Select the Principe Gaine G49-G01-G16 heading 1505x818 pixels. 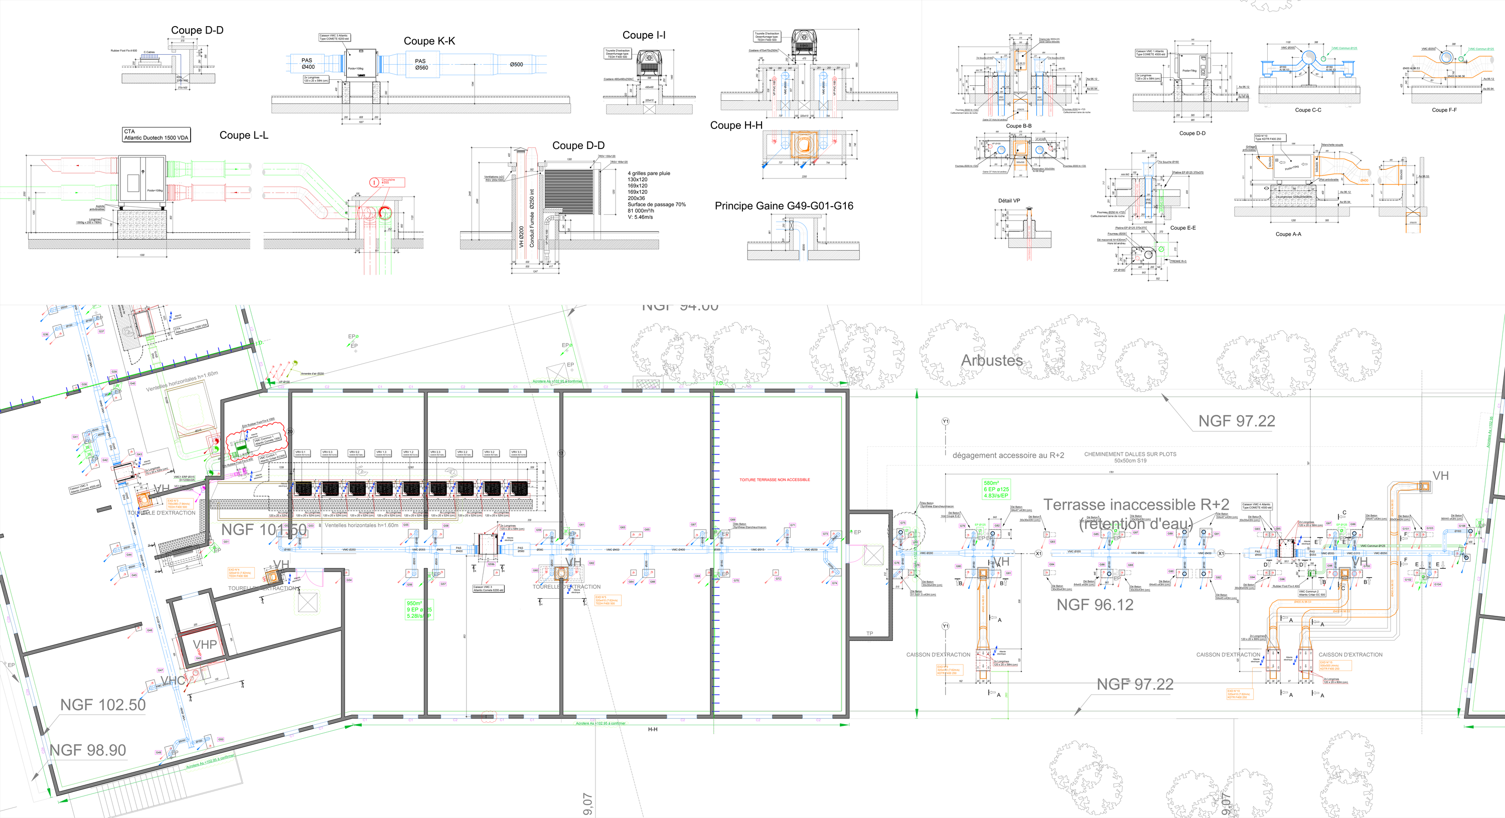coord(784,206)
